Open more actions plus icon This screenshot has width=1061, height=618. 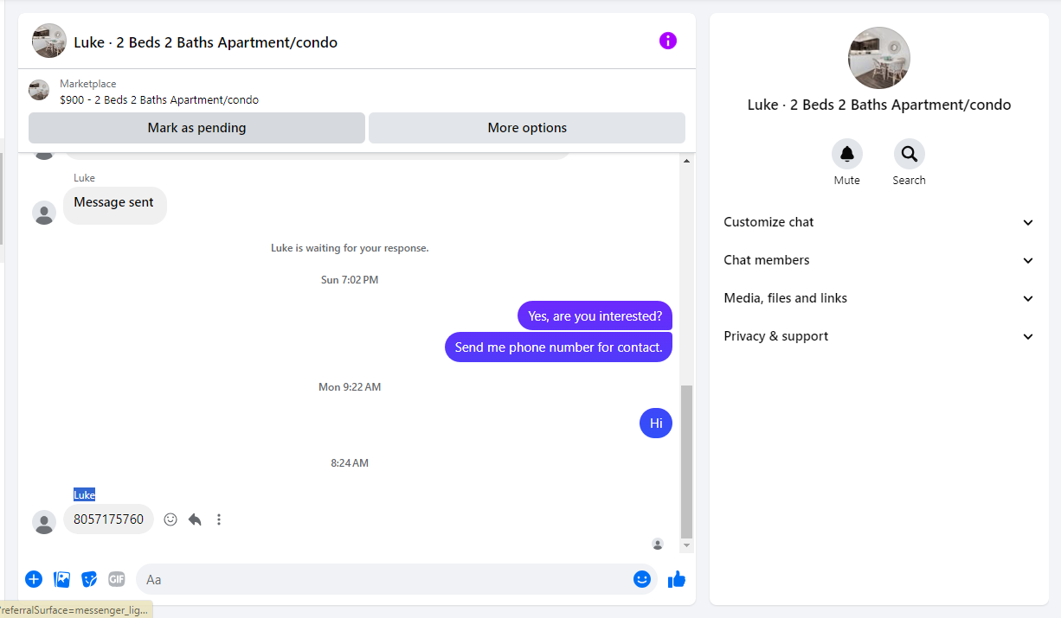(x=34, y=579)
